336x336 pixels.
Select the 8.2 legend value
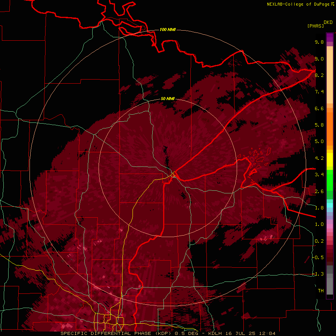pyautogui.click(x=319, y=75)
